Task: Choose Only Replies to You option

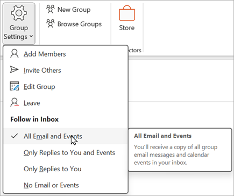Action: point(66,169)
